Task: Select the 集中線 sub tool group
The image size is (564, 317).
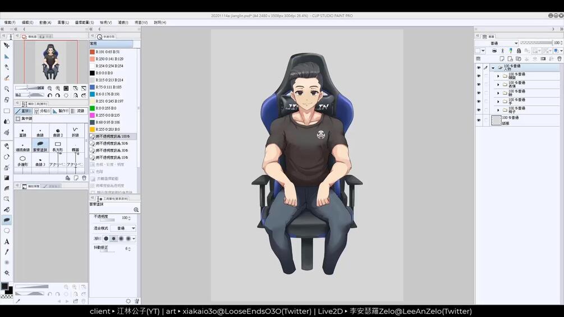Action: (x=24, y=118)
